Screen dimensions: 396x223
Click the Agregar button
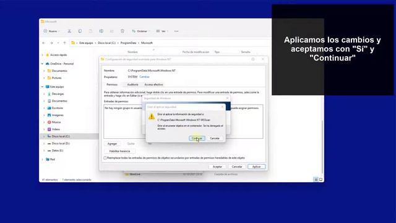(112, 144)
